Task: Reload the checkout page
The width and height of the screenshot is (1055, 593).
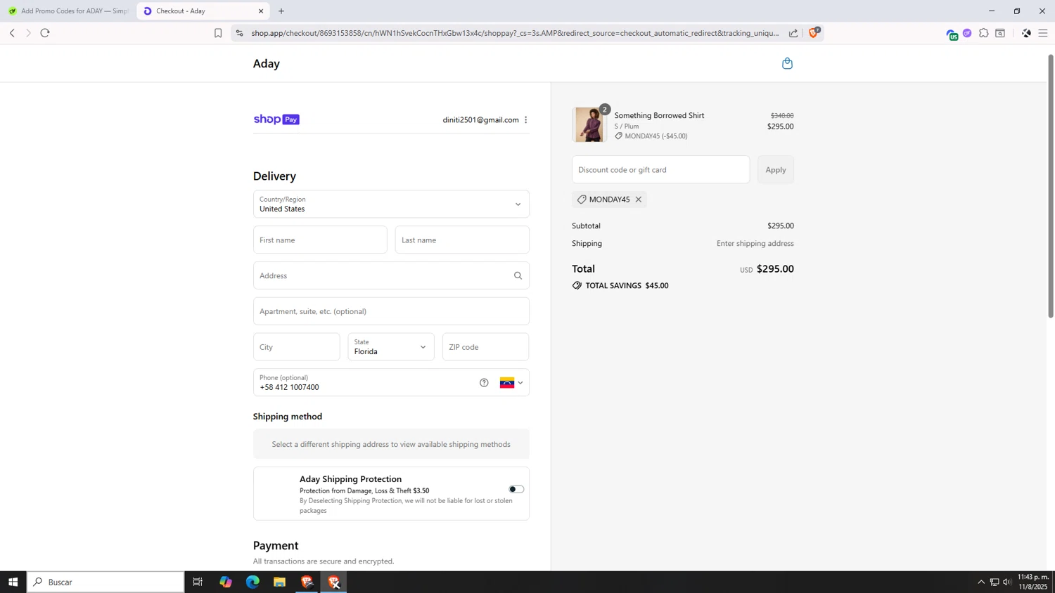Action: point(45,33)
